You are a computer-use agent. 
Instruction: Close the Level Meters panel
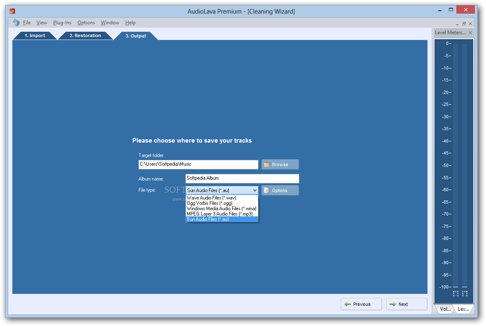(x=470, y=33)
